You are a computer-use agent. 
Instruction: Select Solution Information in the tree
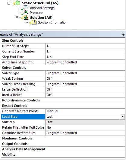pyautogui.click(x=53, y=22)
